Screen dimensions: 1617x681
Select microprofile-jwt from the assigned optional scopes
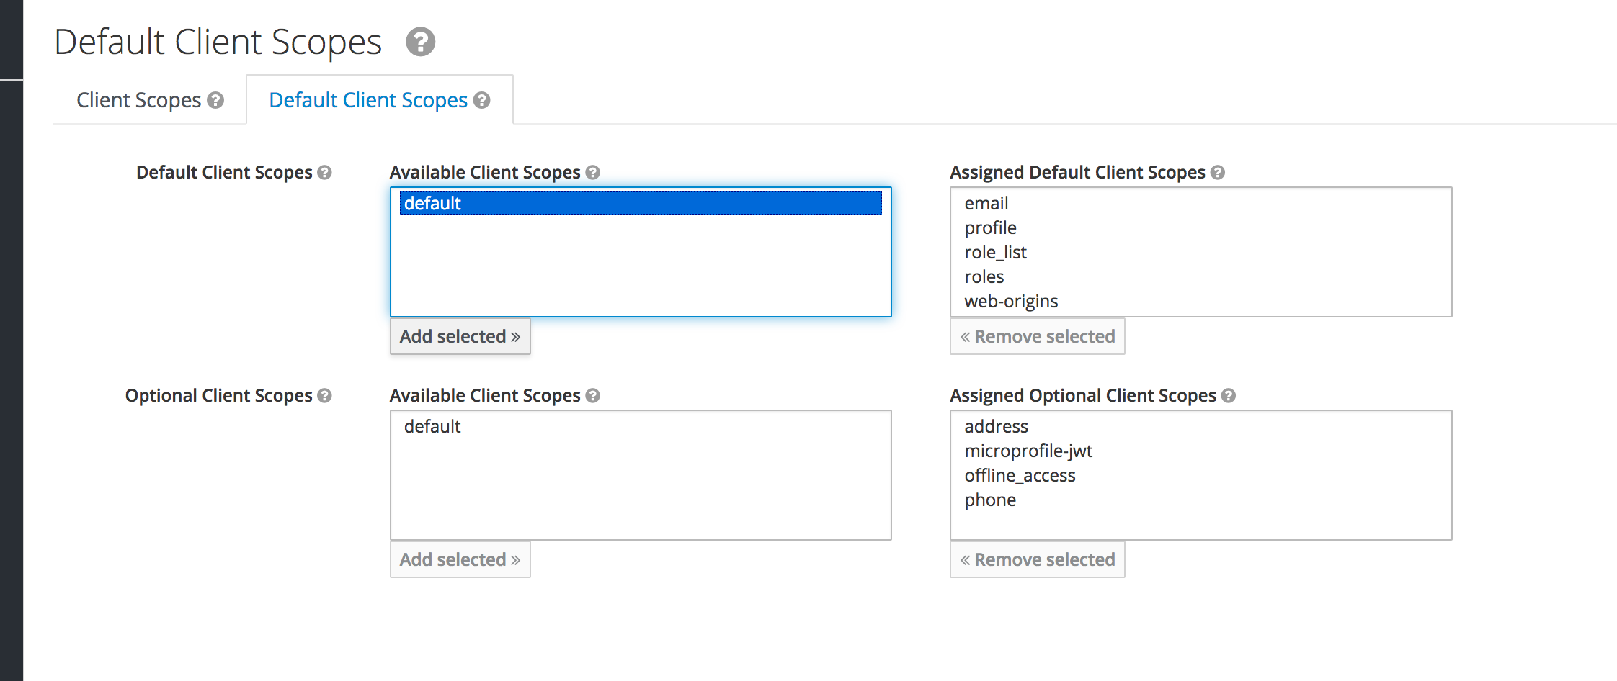[1029, 451]
